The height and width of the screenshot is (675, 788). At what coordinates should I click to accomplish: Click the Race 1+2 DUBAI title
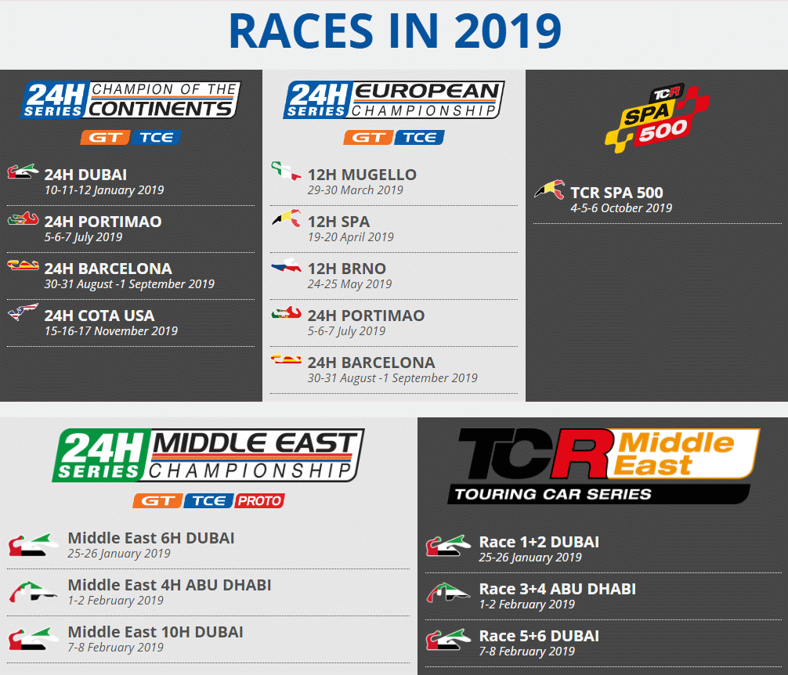pyautogui.click(x=539, y=542)
